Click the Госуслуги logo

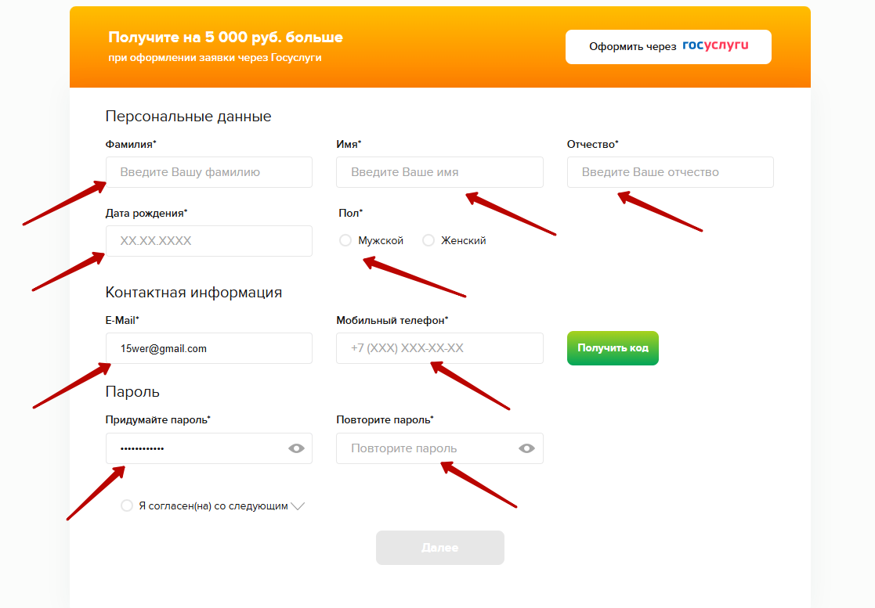coord(715,45)
